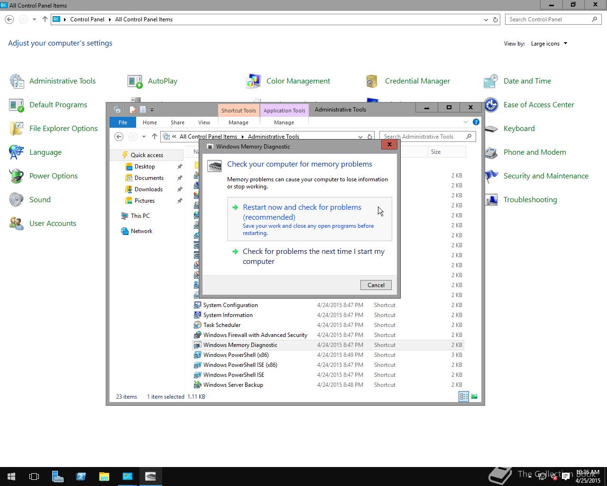
Task: Open Sound settings icon
Action: 29,200
